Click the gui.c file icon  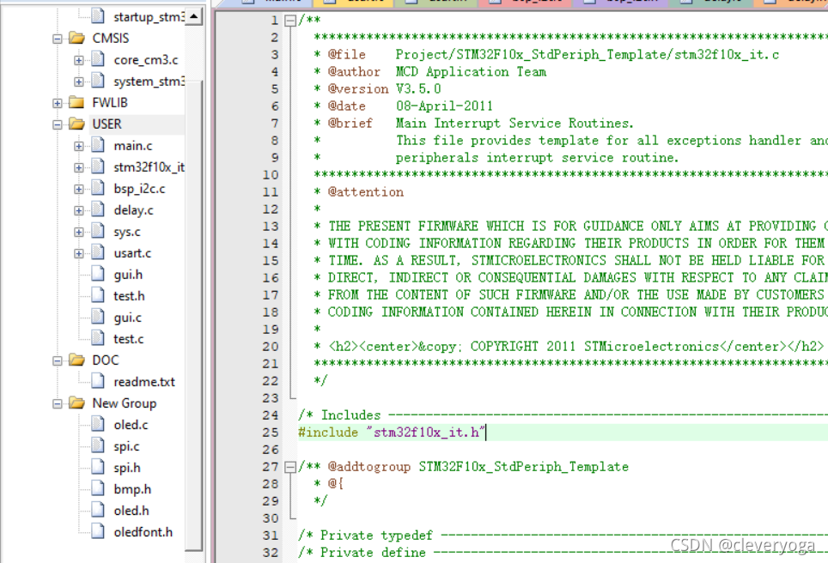[98, 317]
